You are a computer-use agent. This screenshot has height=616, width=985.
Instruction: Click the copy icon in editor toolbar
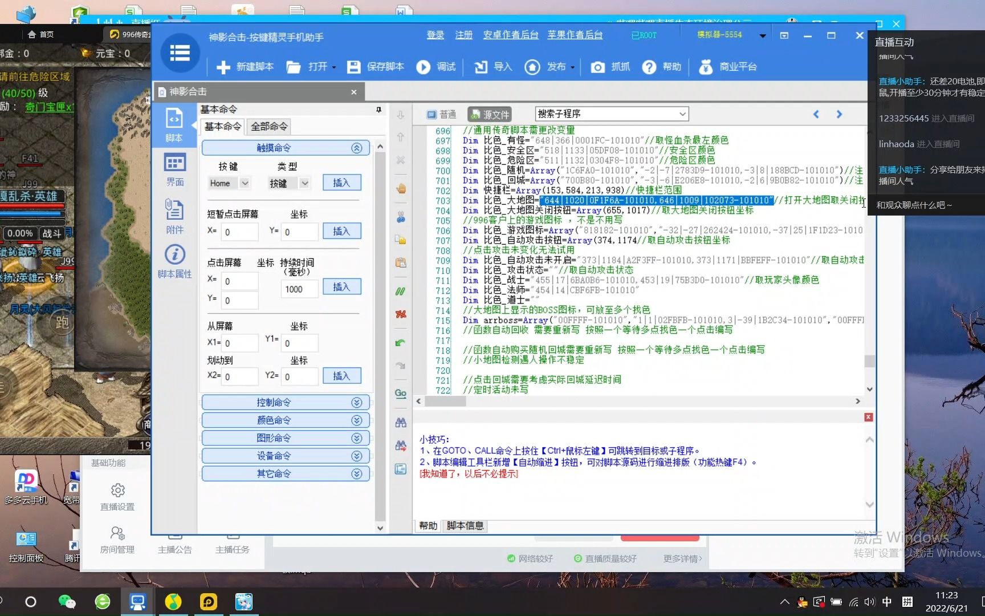point(401,240)
